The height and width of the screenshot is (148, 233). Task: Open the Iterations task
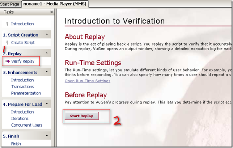click(x=20, y=118)
